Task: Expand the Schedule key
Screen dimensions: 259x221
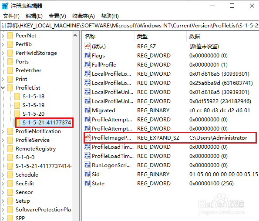Action: (3, 175)
